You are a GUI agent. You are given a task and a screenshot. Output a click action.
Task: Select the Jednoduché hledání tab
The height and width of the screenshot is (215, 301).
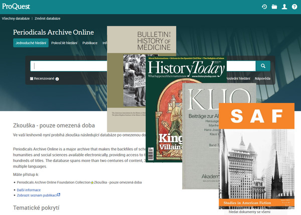[31, 43]
